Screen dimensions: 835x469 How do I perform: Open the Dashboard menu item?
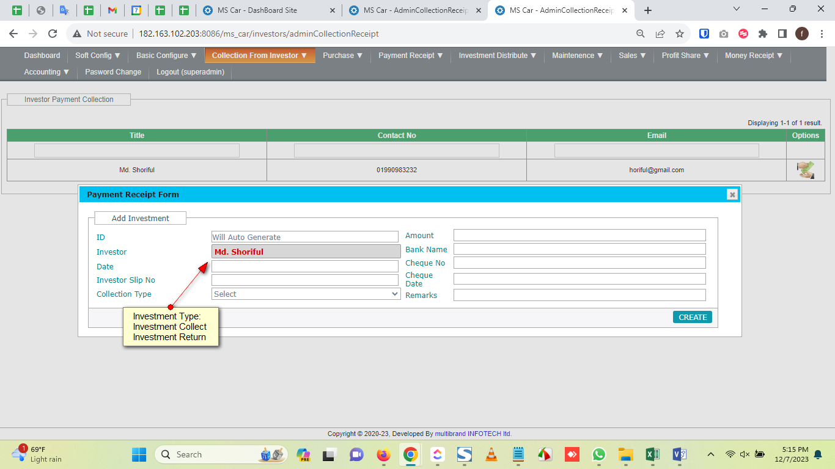(42, 56)
